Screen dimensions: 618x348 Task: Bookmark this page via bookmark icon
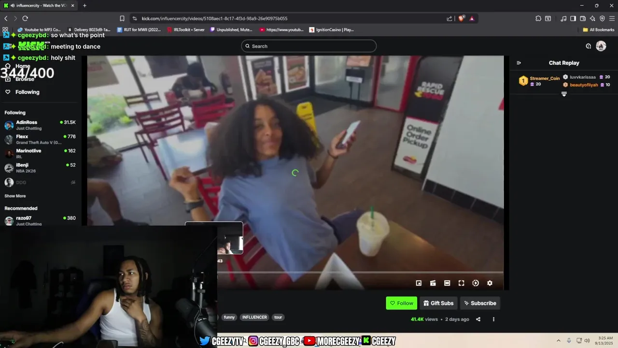(122, 18)
